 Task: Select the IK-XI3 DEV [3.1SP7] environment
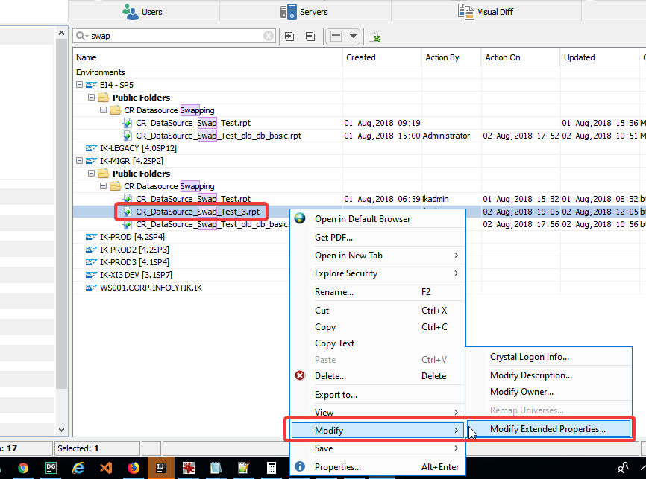tap(136, 275)
